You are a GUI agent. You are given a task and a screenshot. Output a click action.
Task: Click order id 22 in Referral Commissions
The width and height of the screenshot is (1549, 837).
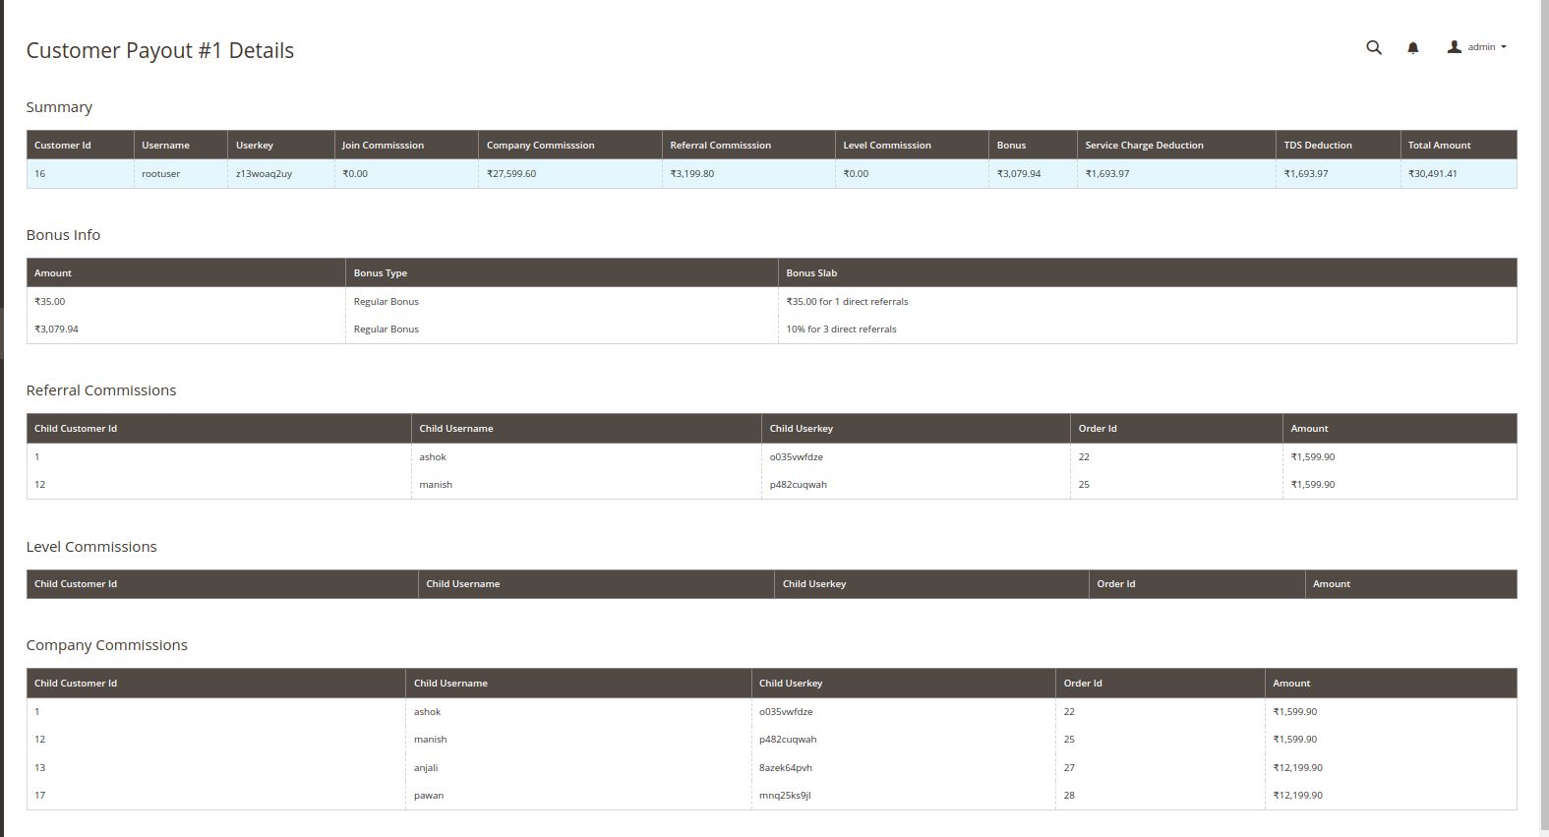click(1084, 457)
